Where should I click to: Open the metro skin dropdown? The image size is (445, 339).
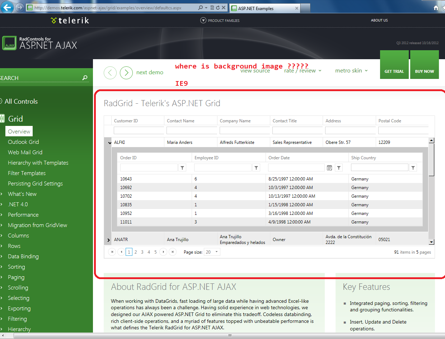click(351, 71)
